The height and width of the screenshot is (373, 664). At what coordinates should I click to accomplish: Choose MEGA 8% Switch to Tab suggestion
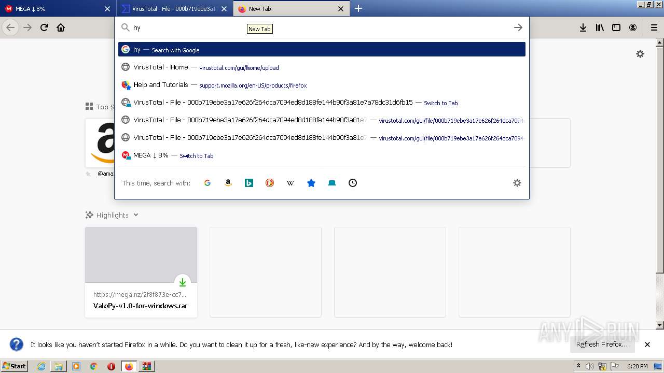(x=322, y=155)
